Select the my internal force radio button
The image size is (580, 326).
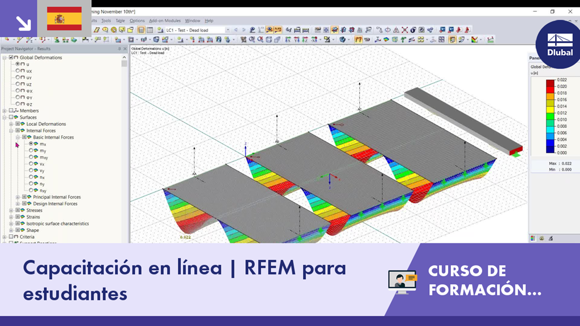coord(31,151)
